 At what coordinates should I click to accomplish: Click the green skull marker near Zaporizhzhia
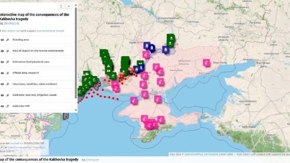(170, 37)
